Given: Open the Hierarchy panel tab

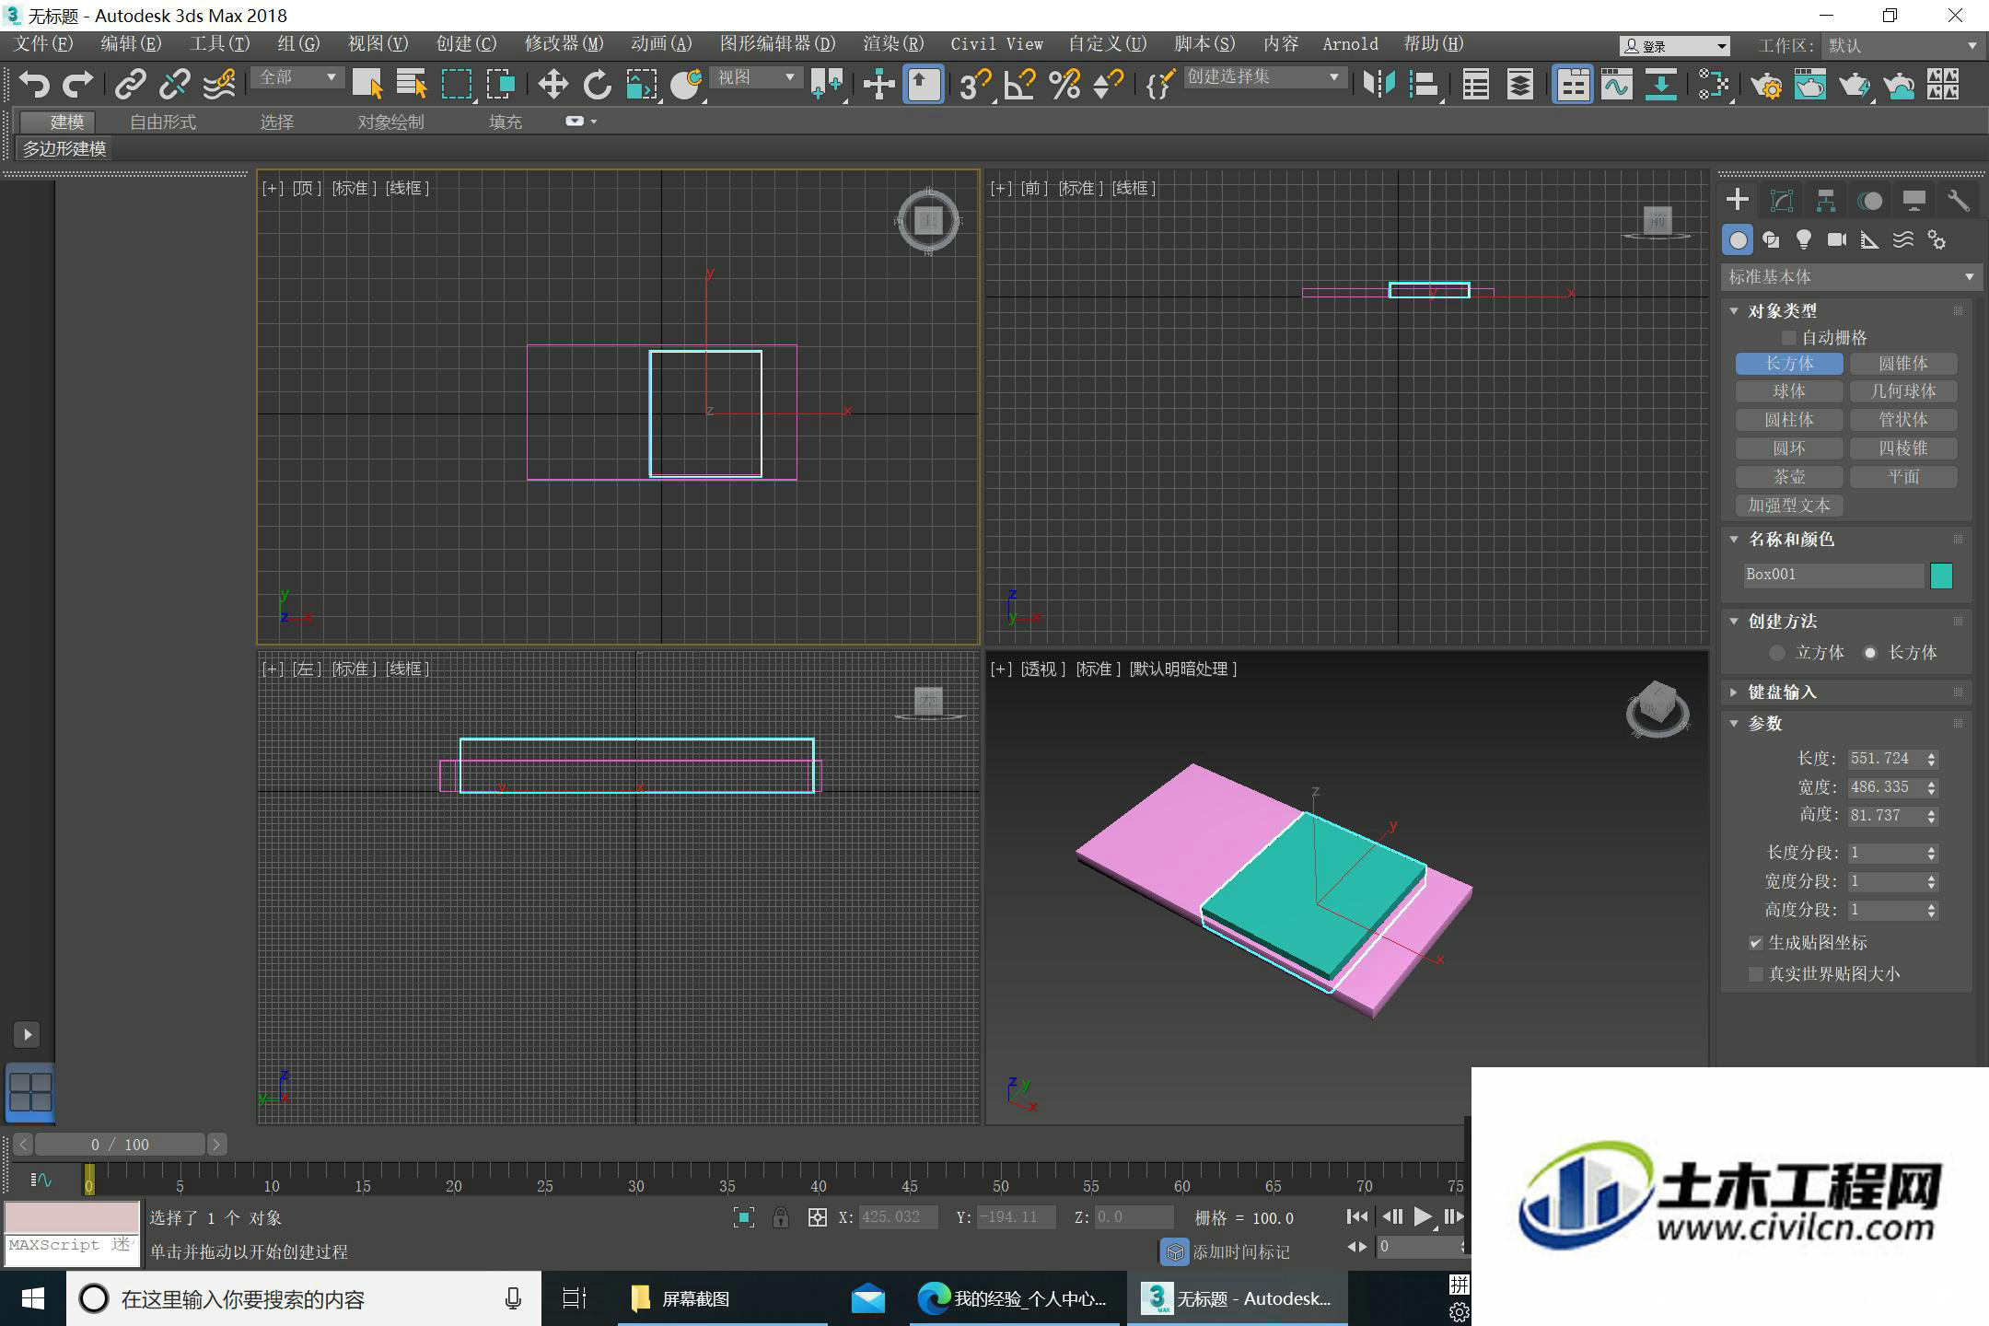Looking at the screenshot, I should pos(1825,201).
